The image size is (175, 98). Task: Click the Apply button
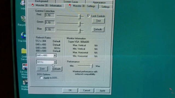point(103,91)
